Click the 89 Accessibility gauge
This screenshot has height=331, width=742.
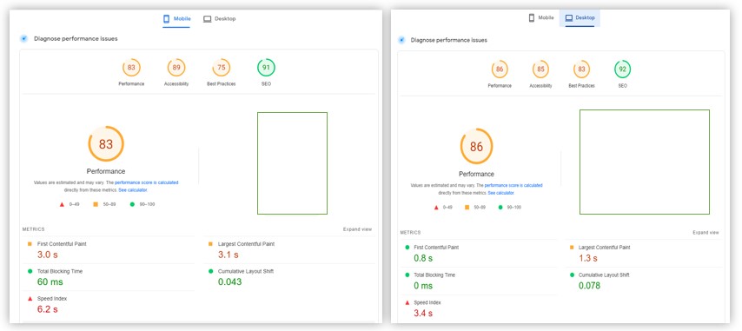click(176, 68)
